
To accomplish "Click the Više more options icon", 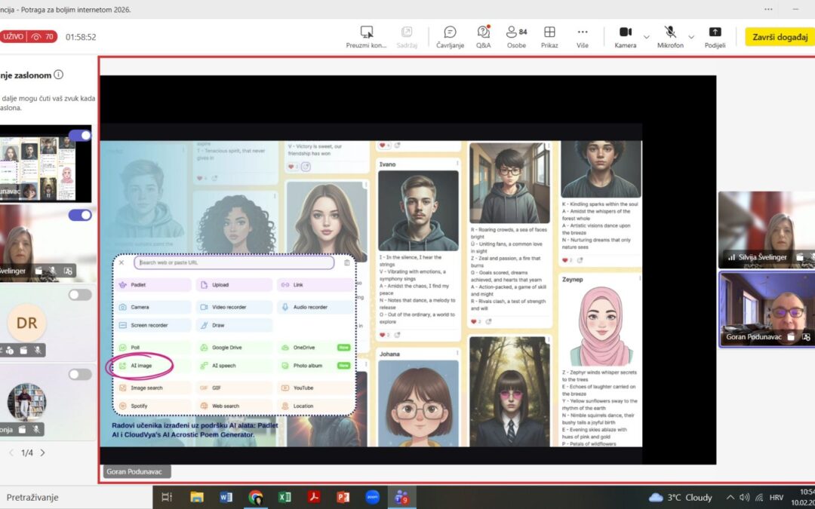I will pos(583,35).
